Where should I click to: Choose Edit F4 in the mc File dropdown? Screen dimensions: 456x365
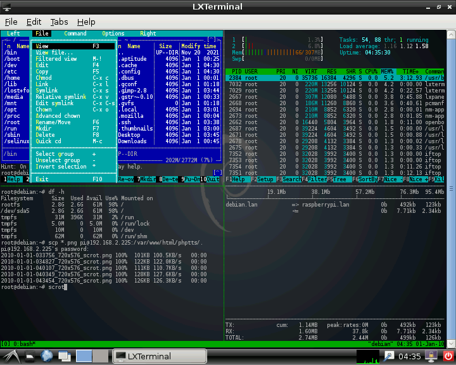(x=73, y=65)
